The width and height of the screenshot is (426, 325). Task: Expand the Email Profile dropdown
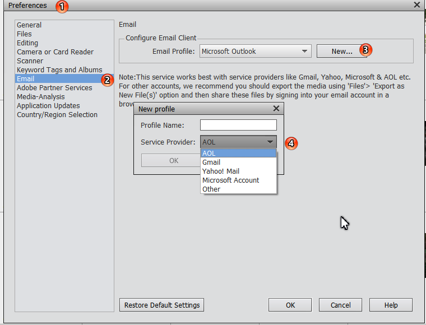coord(256,52)
